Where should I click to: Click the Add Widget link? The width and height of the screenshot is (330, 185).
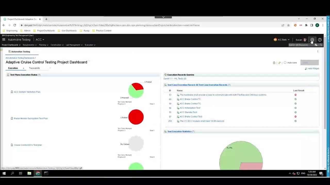313,69
